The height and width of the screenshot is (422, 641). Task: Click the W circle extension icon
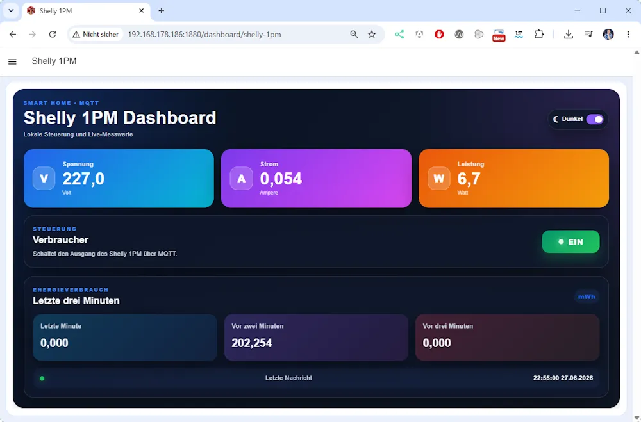pyautogui.click(x=459, y=35)
